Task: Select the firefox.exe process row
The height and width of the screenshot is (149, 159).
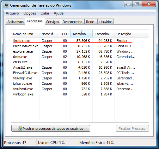Action: [80, 41]
